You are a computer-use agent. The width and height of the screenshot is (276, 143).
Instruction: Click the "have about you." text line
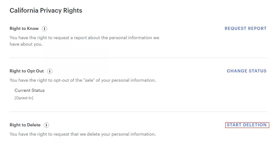tap(26, 44)
